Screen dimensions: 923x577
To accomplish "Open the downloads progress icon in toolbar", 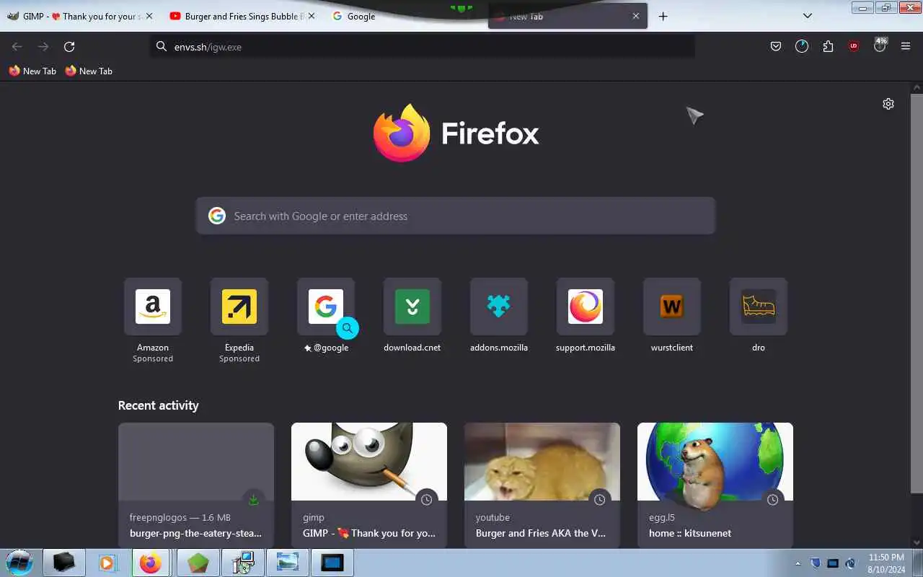I will point(802,46).
